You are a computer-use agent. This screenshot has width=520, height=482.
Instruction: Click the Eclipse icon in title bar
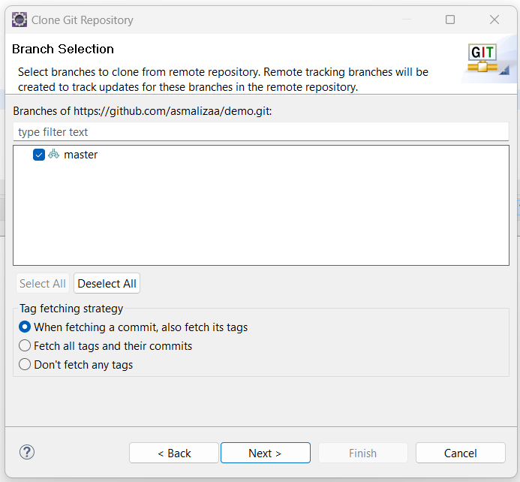point(19,20)
